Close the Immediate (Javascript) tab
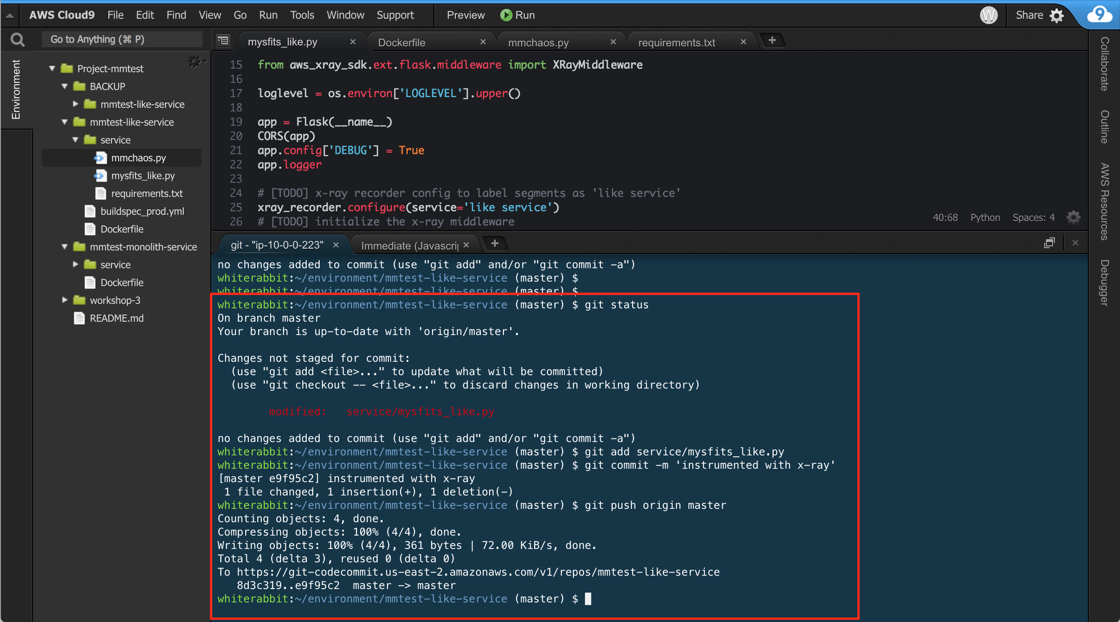 coord(466,245)
